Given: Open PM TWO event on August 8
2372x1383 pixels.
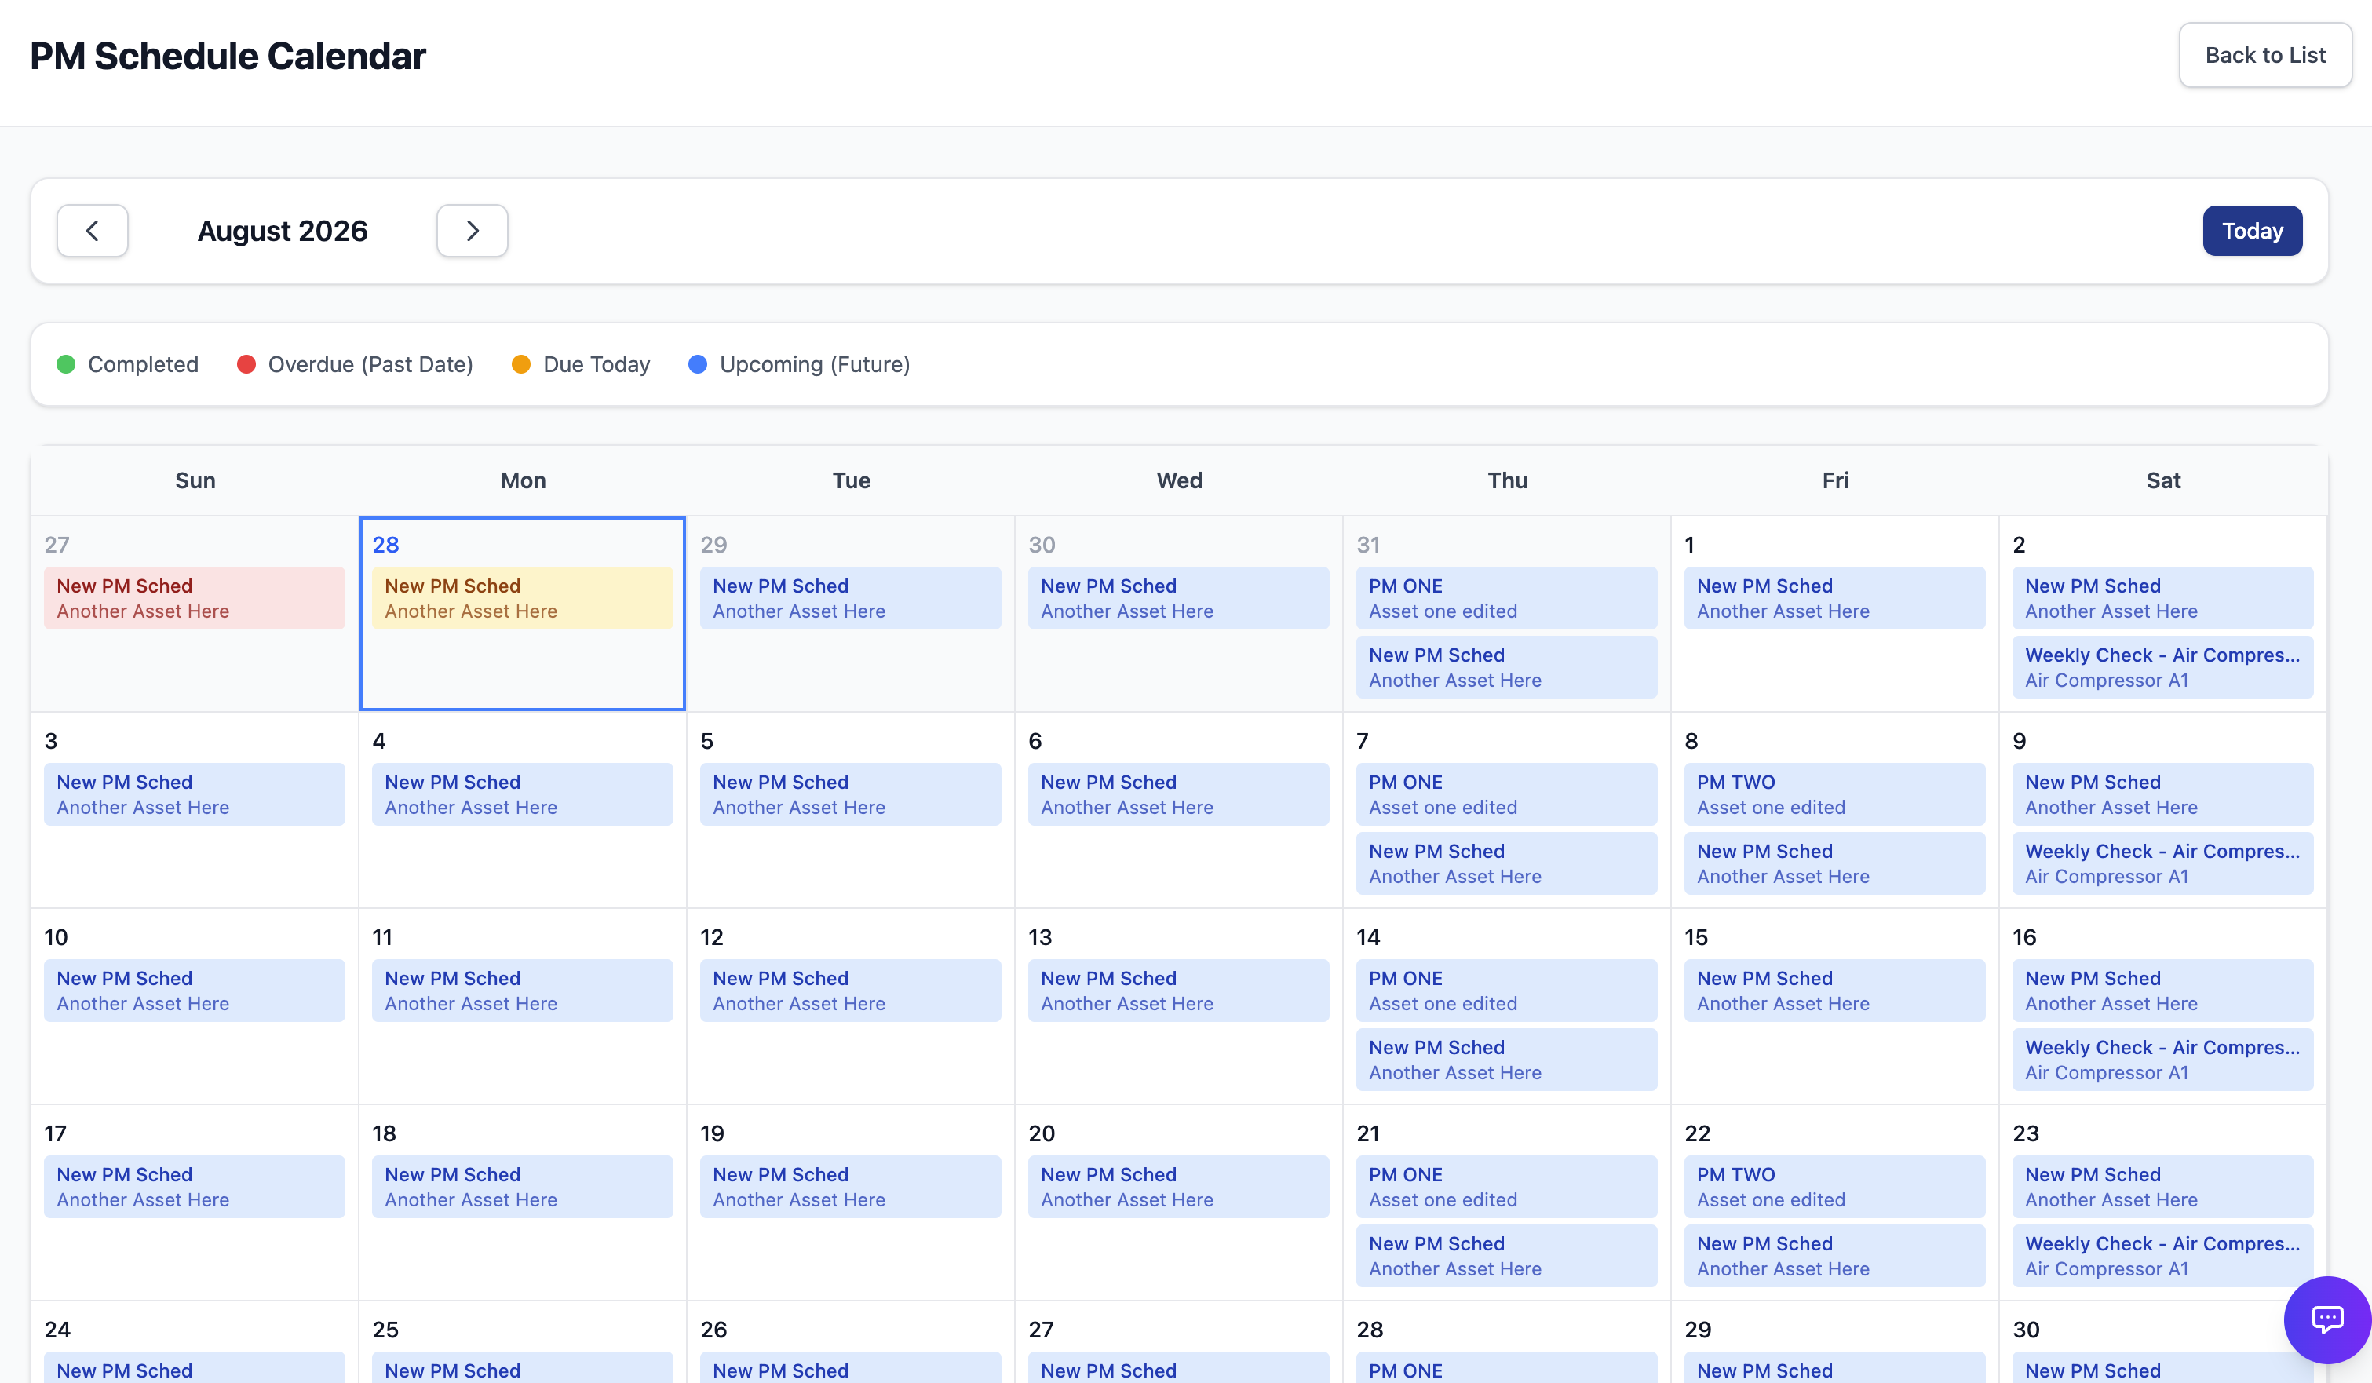Looking at the screenshot, I should coord(1834,794).
